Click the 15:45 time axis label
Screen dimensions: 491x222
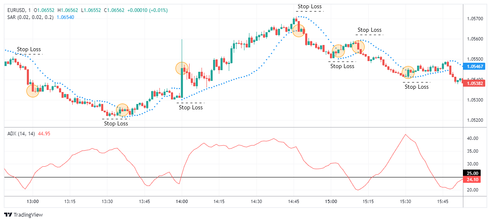(442, 202)
